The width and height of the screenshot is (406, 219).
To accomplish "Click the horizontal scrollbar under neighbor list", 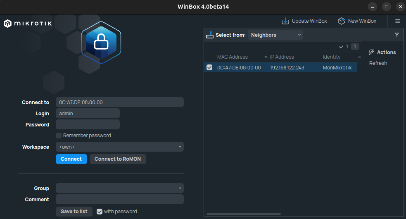I will click(x=243, y=214).
